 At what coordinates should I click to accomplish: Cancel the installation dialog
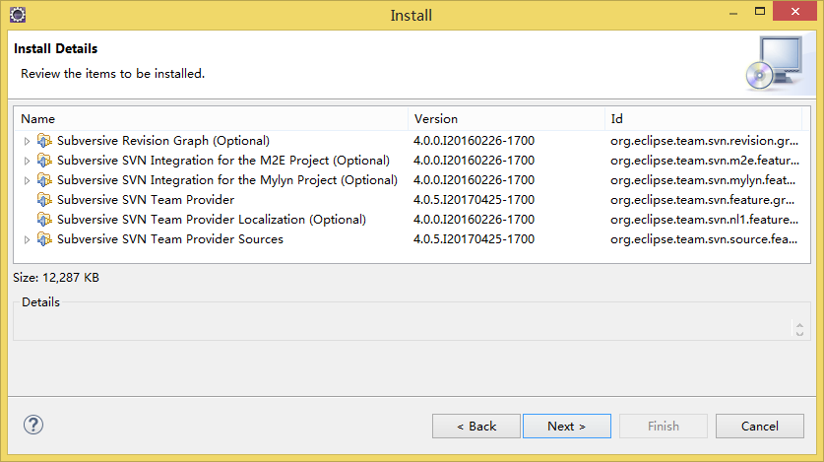pos(760,426)
